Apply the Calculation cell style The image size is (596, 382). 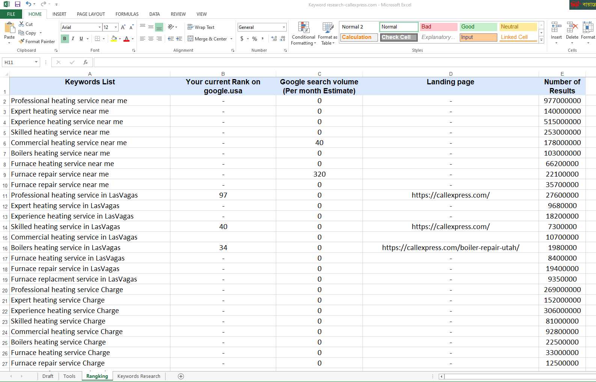tap(359, 37)
